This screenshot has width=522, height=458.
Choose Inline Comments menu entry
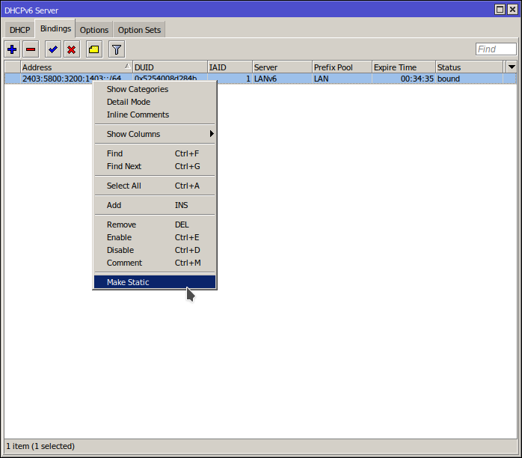(x=155, y=114)
